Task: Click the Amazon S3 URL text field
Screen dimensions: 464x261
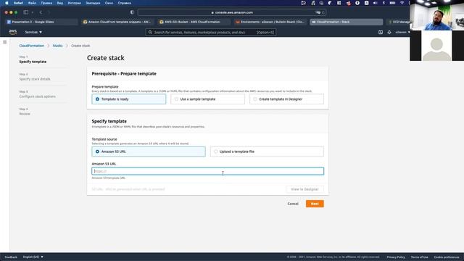Action: [208, 171]
